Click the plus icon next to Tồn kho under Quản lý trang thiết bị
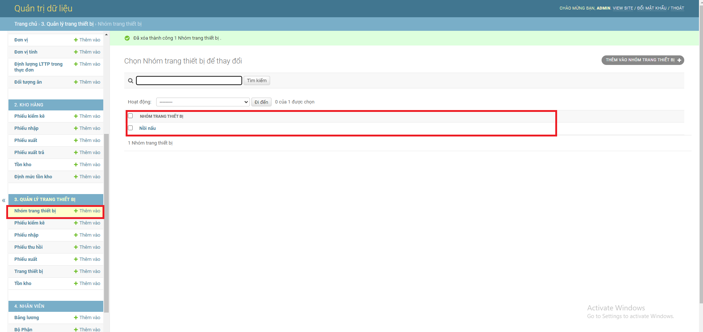This screenshot has width=703, height=332. point(76,283)
